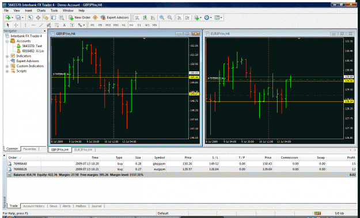Select the Equidistant Channel tool
Image resolution: width=360 pixels, height=218 pixels.
(49, 25)
